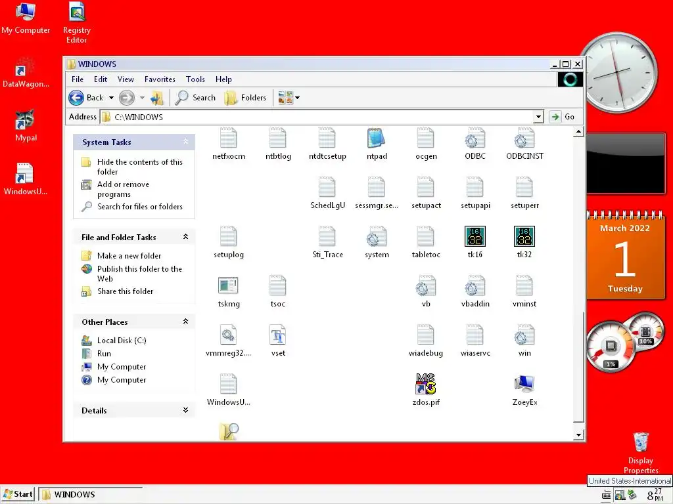Collapse the System Tasks panel

click(186, 142)
